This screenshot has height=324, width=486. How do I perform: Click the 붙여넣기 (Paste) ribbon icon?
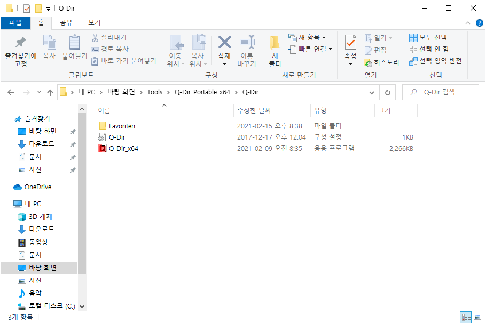(74, 47)
